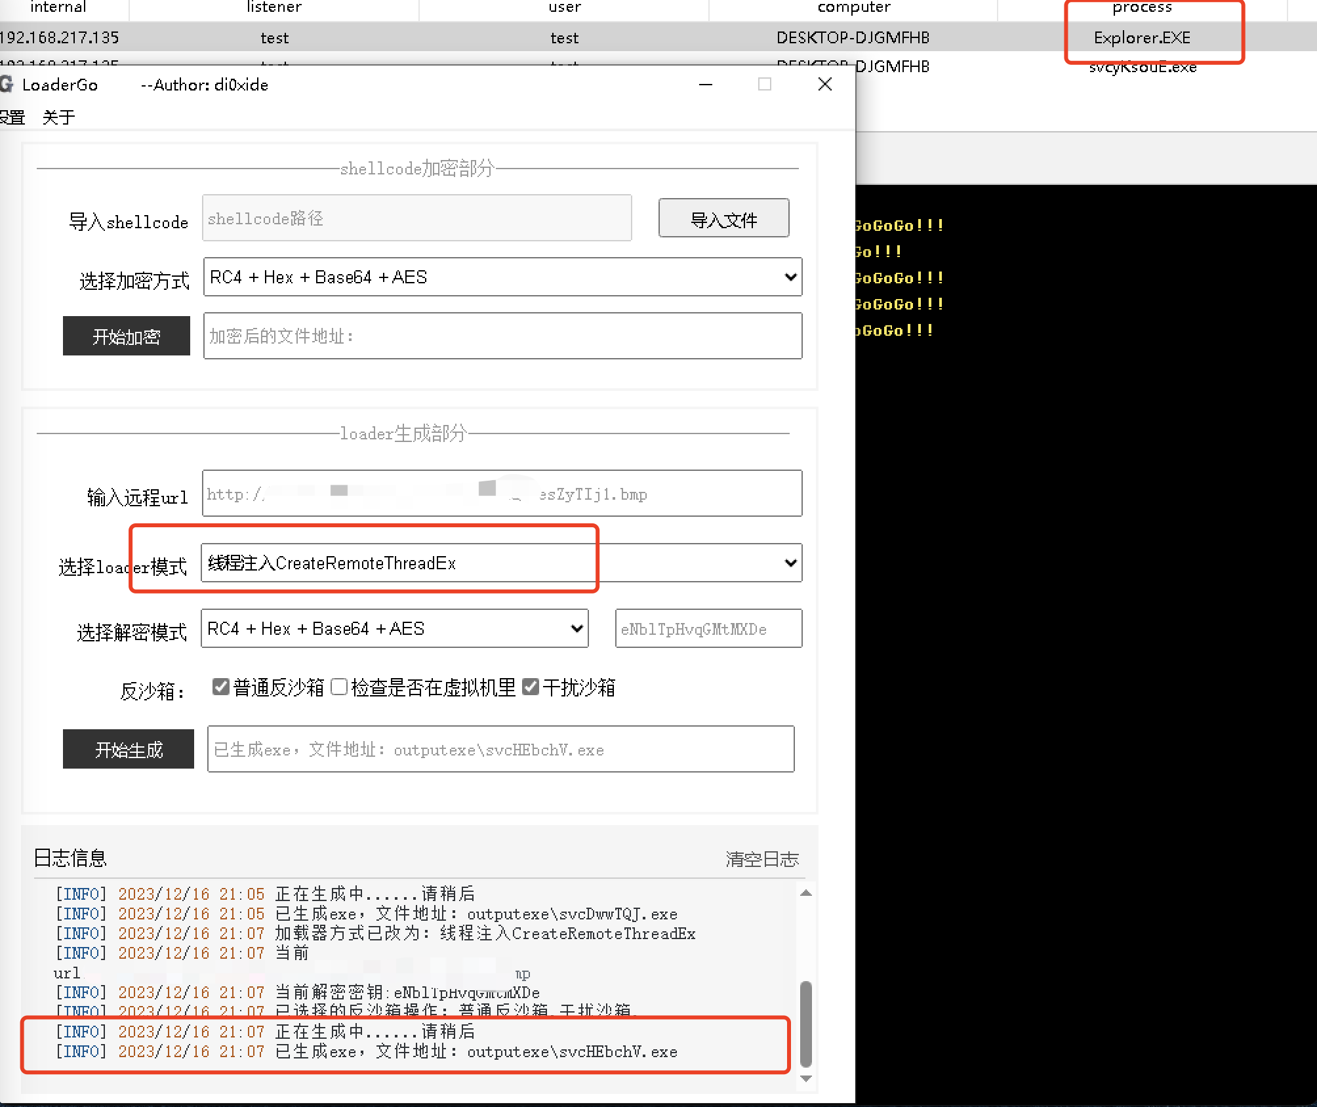Click the 导入文件 button
Image resolution: width=1317 pixels, height=1107 pixels.
pos(723,218)
